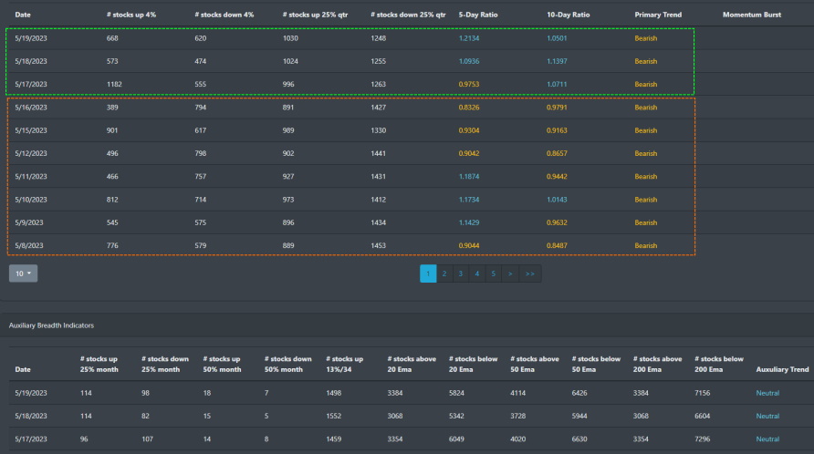814x454 pixels.
Task: Click '# stocks up 25% qtr' header
Action: (315, 15)
